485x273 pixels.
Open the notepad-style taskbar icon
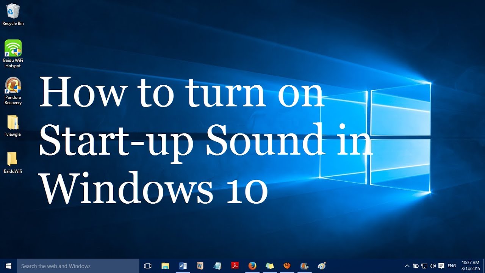click(217, 266)
